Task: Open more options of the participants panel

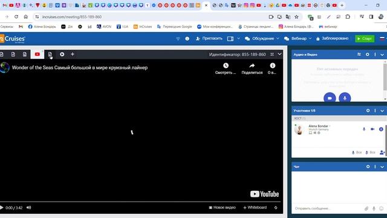Action: (x=375, y=111)
